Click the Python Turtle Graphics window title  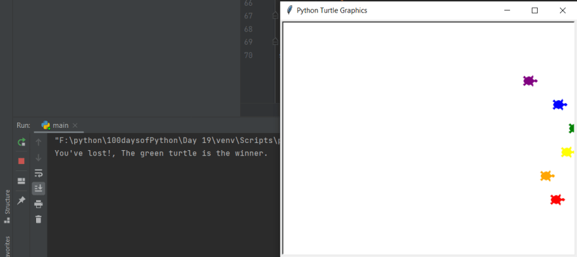click(x=332, y=10)
